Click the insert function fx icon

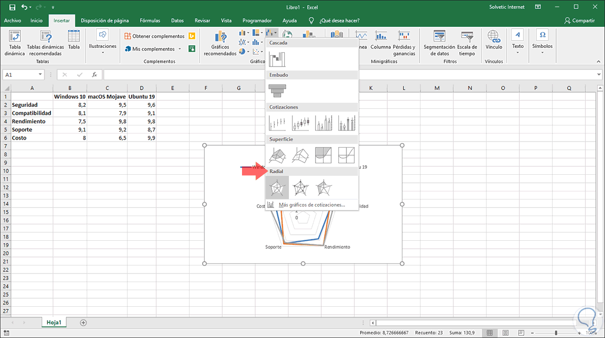[94, 75]
